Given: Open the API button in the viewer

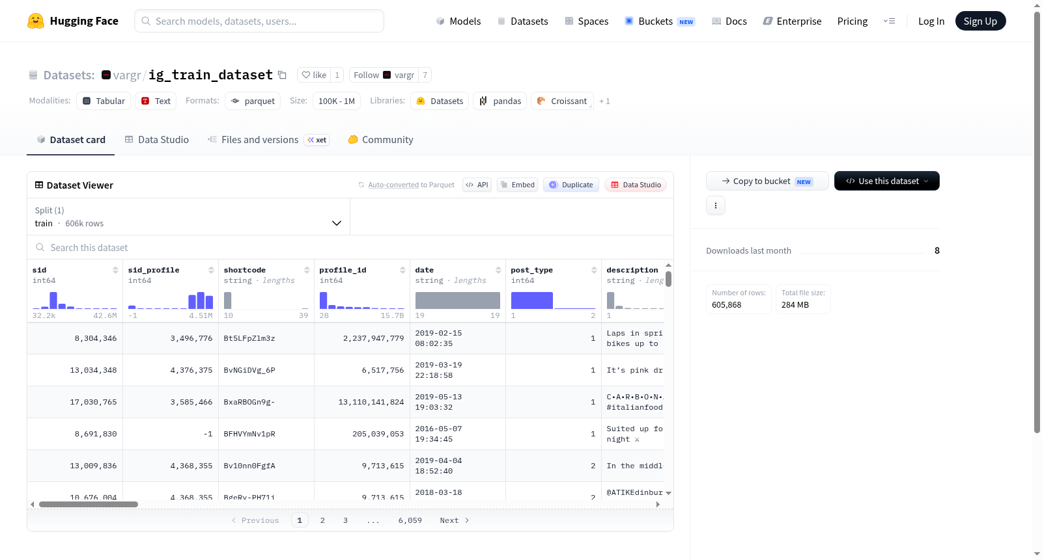Looking at the screenshot, I should coord(477,185).
